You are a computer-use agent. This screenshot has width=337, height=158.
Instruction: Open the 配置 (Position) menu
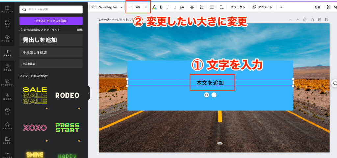pos(317,7)
